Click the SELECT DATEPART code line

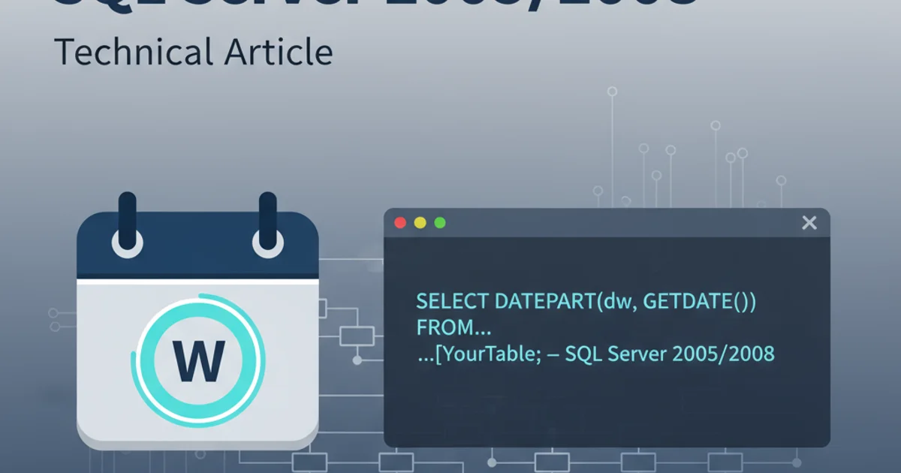(x=586, y=302)
